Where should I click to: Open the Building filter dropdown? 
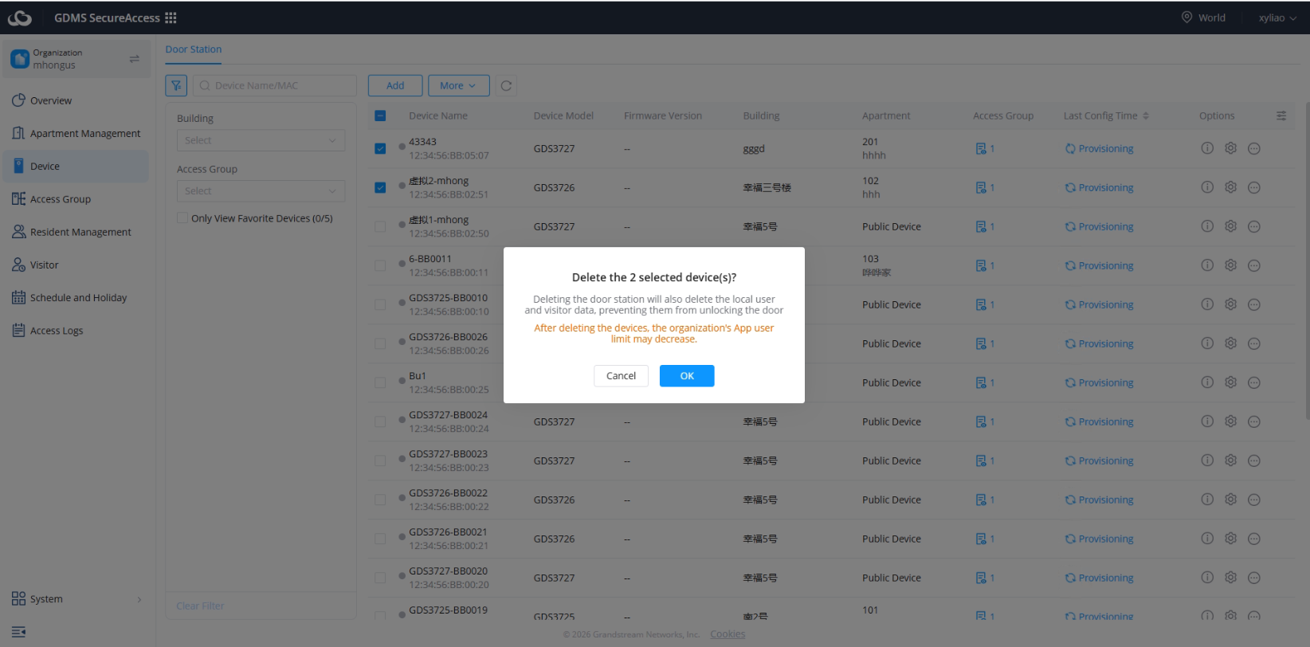[261, 140]
